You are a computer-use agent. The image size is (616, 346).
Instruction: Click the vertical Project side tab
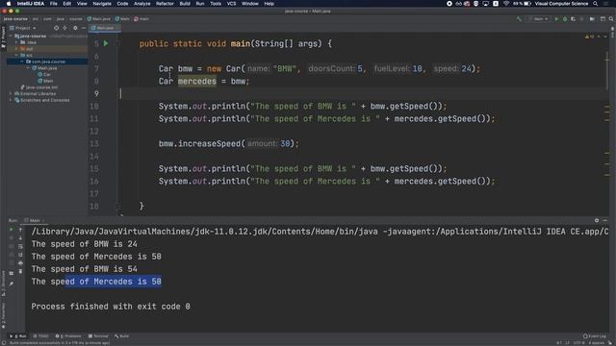(x=3, y=37)
